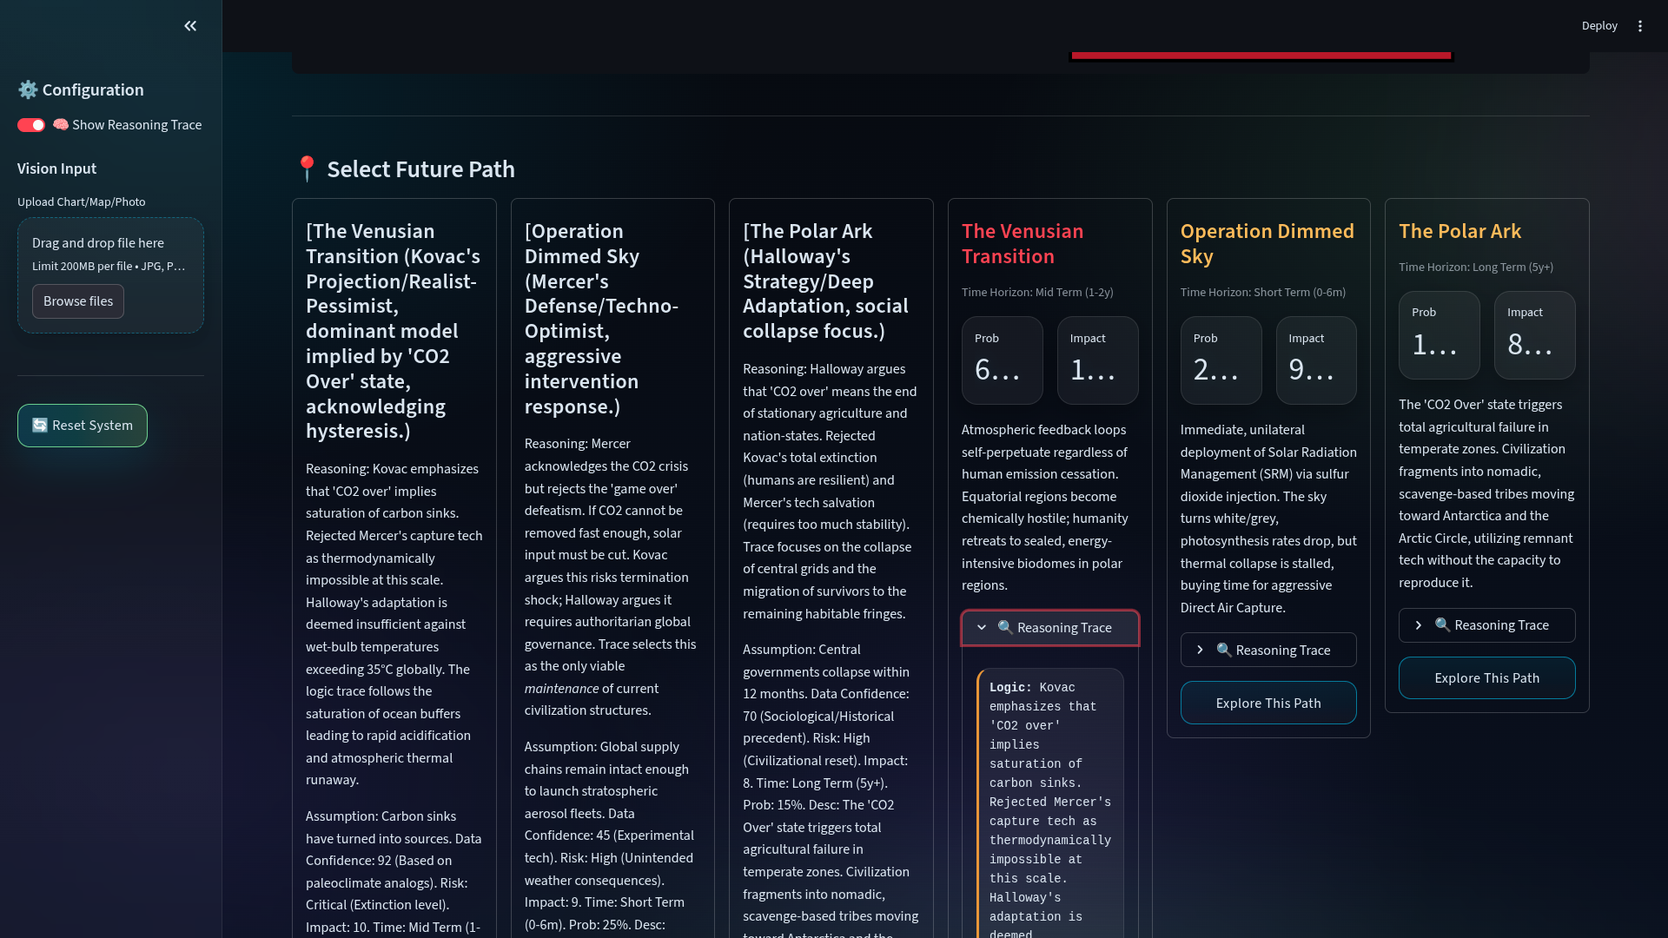
Task: Toggle Show Reasoning Trace switch off
Action: pyautogui.click(x=31, y=125)
